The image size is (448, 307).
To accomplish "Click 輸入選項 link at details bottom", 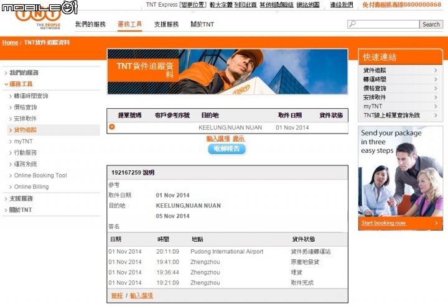I will tap(141, 296).
